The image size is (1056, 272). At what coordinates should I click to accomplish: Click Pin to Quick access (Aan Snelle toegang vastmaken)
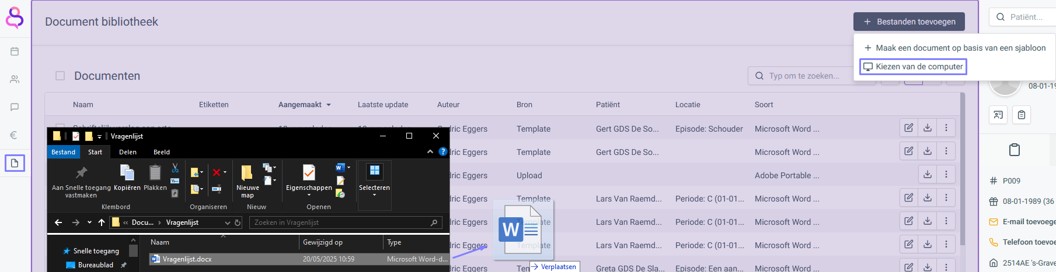pos(81,181)
